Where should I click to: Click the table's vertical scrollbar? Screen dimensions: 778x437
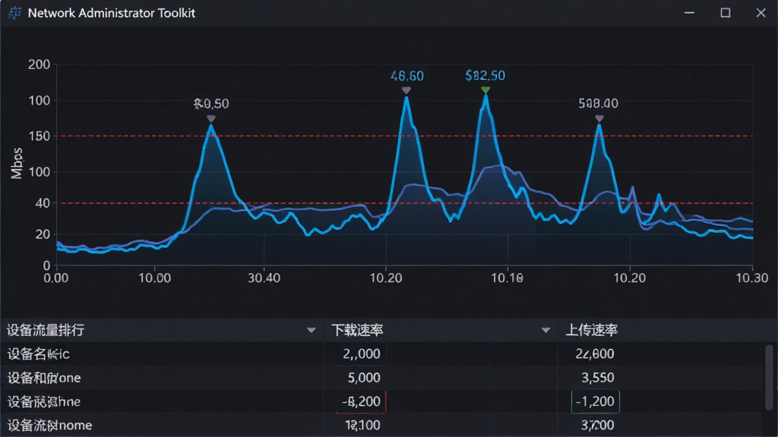pos(769,378)
